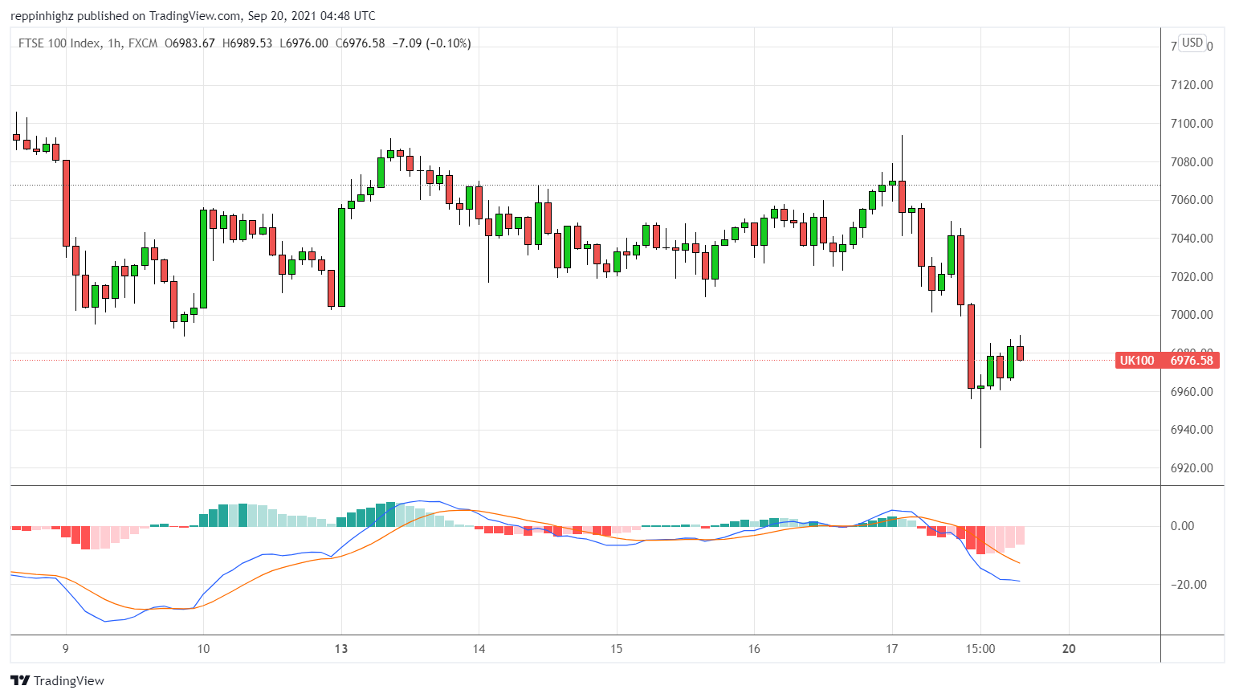Click date 13 on time axis
Image resolution: width=1235 pixels, height=698 pixels.
coord(341,649)
